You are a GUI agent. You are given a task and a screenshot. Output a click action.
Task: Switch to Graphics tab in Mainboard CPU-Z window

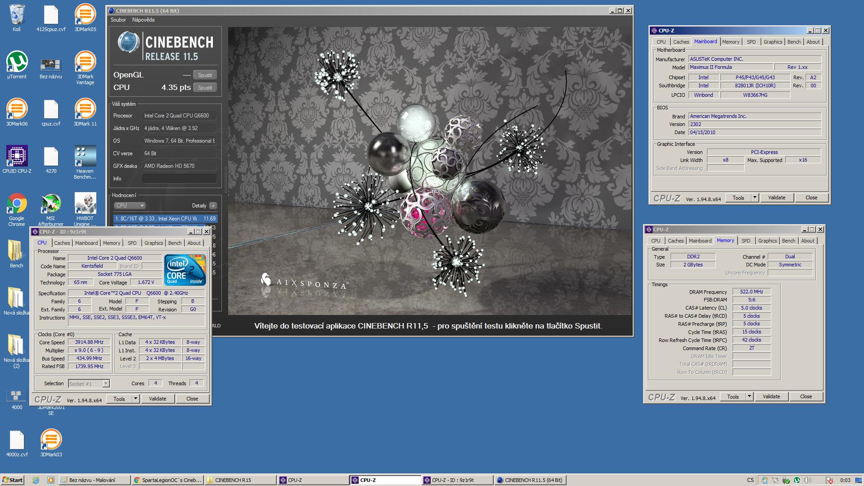773,42
